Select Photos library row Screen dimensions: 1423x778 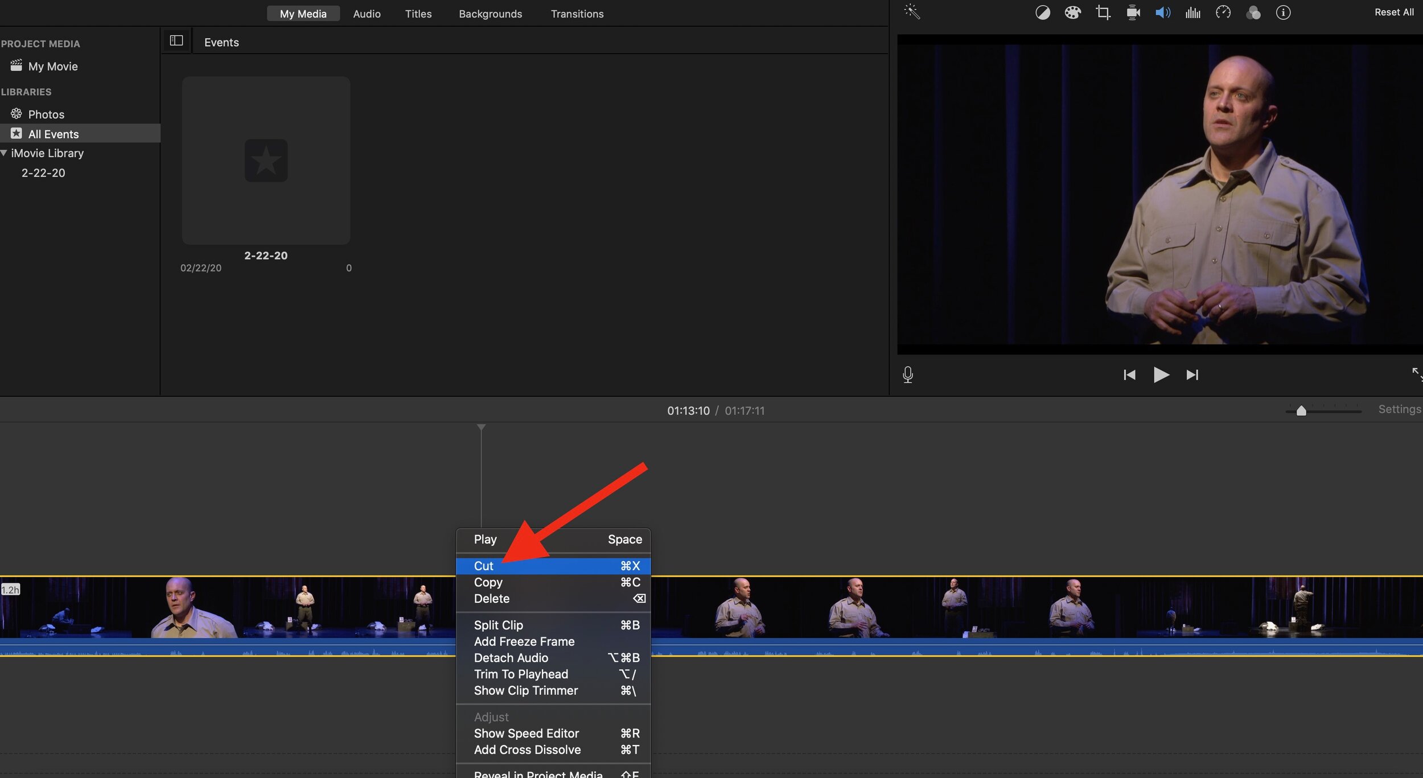(x=80, y=114)
